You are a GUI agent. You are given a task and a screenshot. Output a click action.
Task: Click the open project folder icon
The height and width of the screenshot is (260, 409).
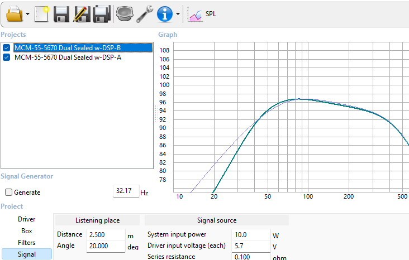coord(12,13)
